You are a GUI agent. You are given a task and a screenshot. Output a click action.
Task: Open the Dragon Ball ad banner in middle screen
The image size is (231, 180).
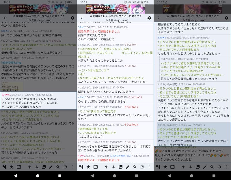point(115,9)
